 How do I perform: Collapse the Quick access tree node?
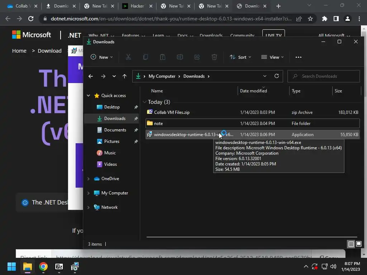coord(89,95)
